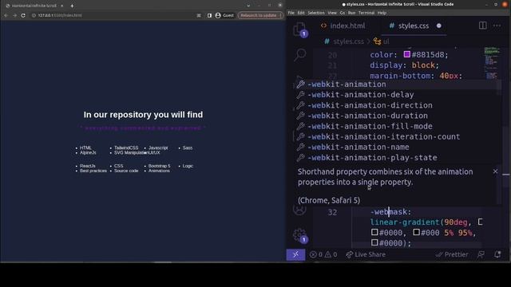Click line number 32 in gutter
Image resolution: width=511 pixels, height=287 pixels.
click(x=332, y=212)
